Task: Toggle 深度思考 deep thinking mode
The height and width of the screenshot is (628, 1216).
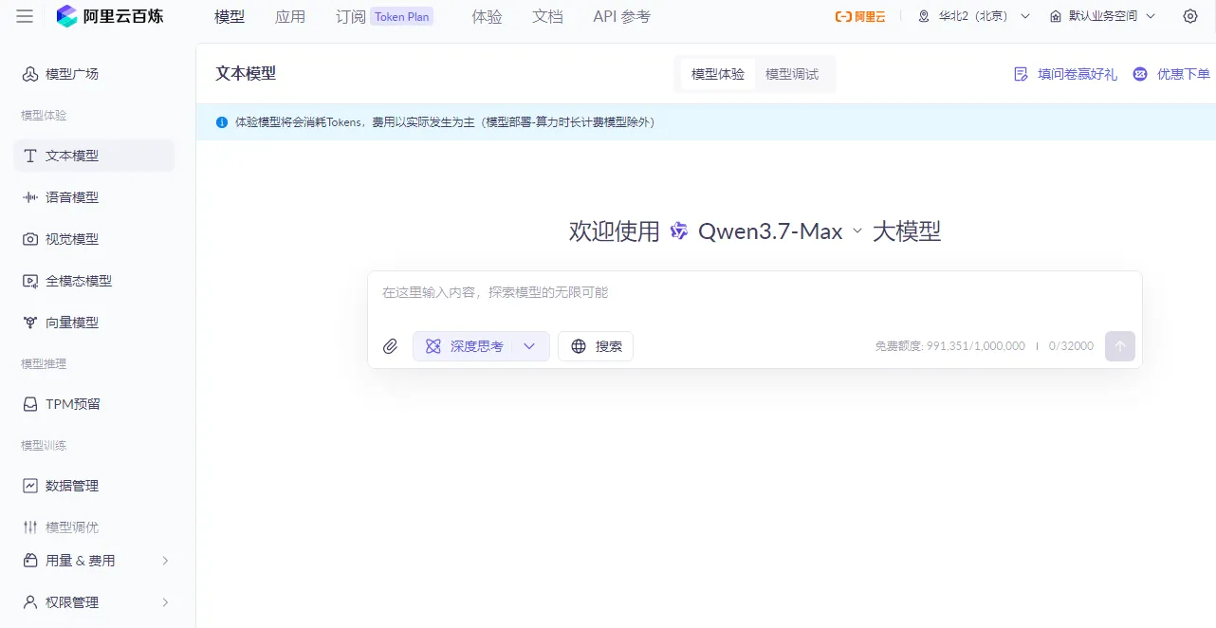Action: 464,346
